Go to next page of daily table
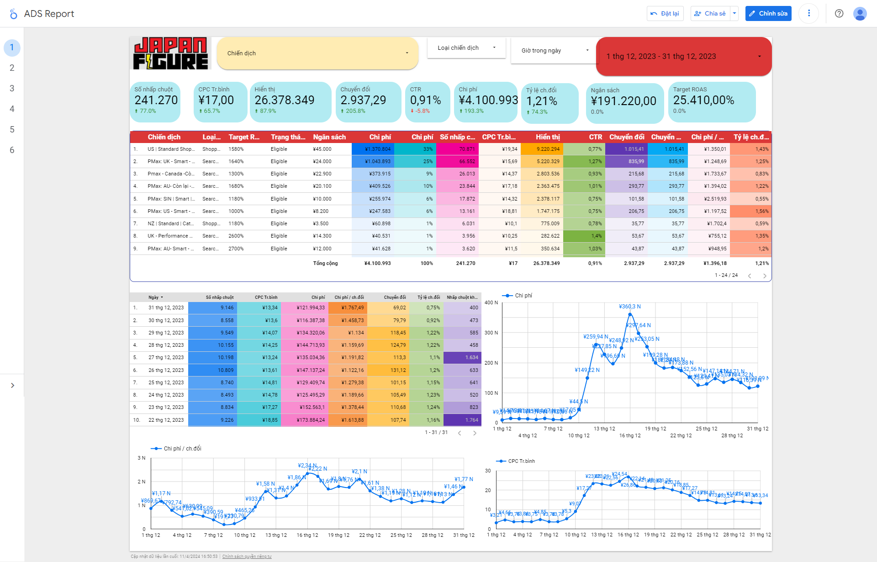The image size is (877, 562). point(475,433)
